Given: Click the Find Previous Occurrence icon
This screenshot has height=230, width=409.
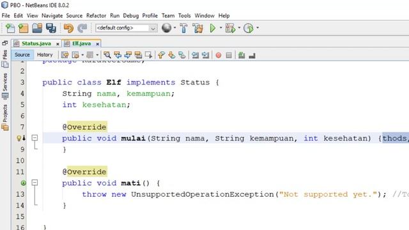Looking at the screenshot, I should click(x=118, y=55).
